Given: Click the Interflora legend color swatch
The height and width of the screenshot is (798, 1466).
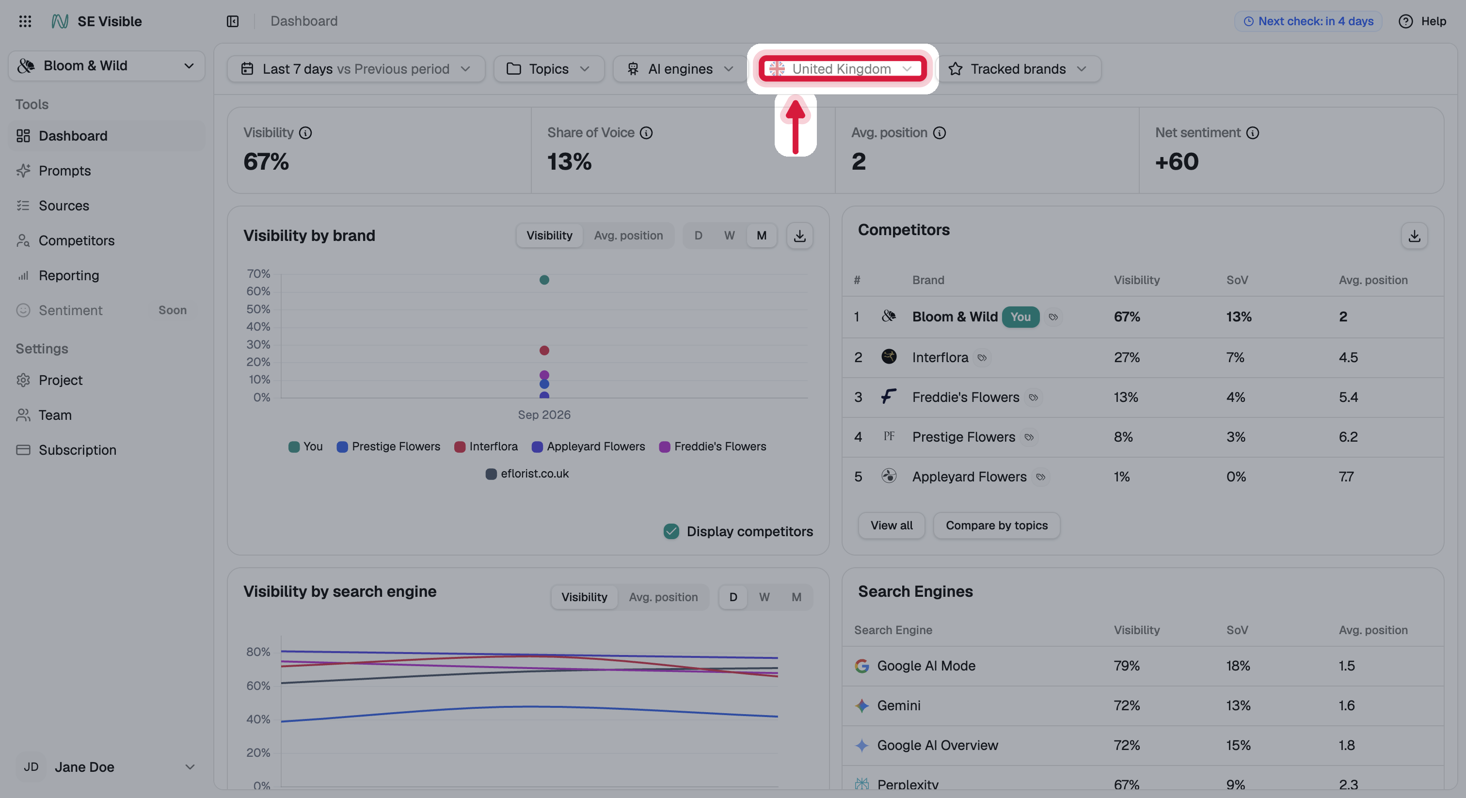Looking at the screenshot, I should coord(460,447).
